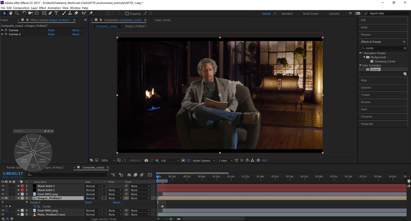Open the Composition menu
Screen dimensions: 411x221
[x=21, y=8]
